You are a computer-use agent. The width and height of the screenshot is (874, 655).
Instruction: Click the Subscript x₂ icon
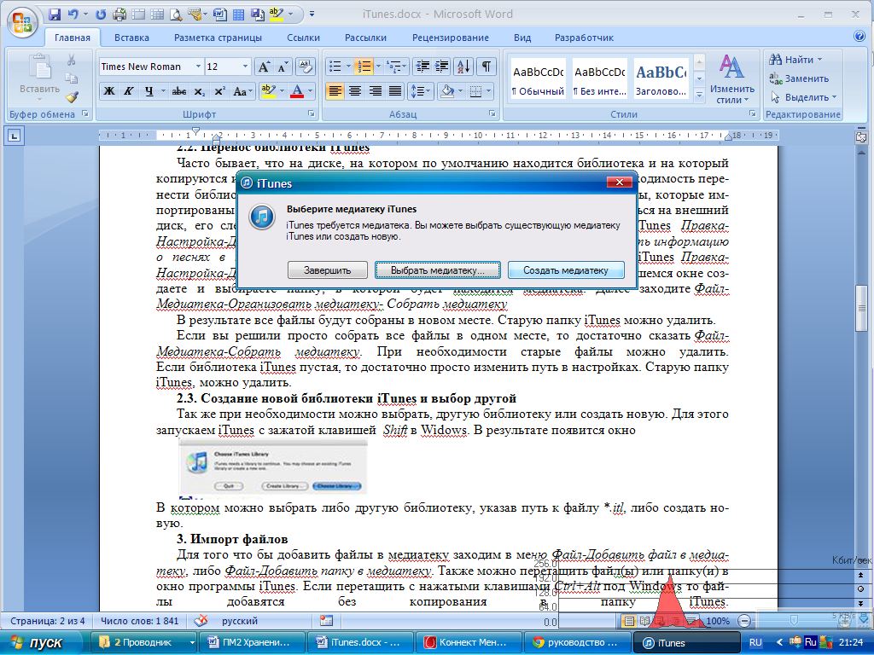[x=200, y=91]
